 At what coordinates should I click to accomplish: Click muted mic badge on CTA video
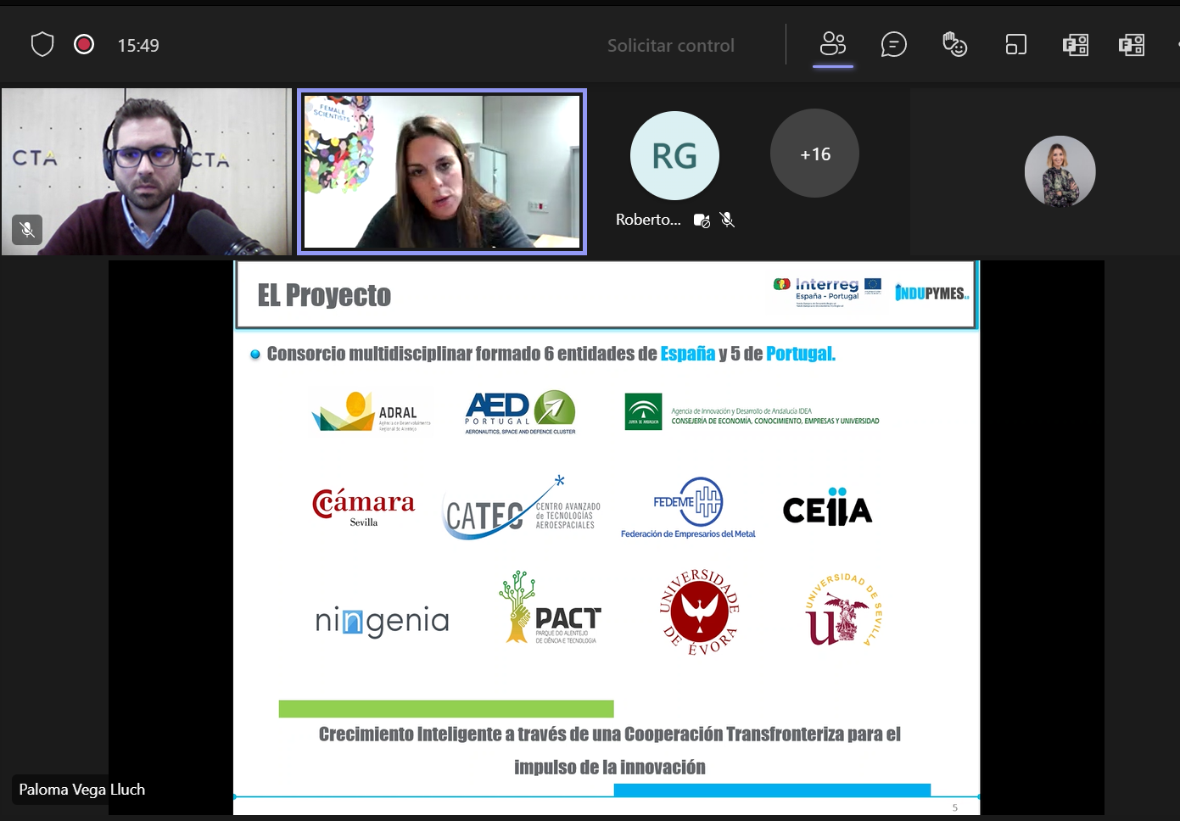(x=27, y=230)
